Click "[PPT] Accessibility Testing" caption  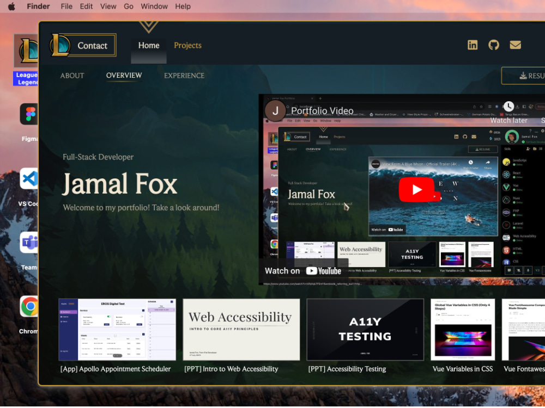[347, 369]
